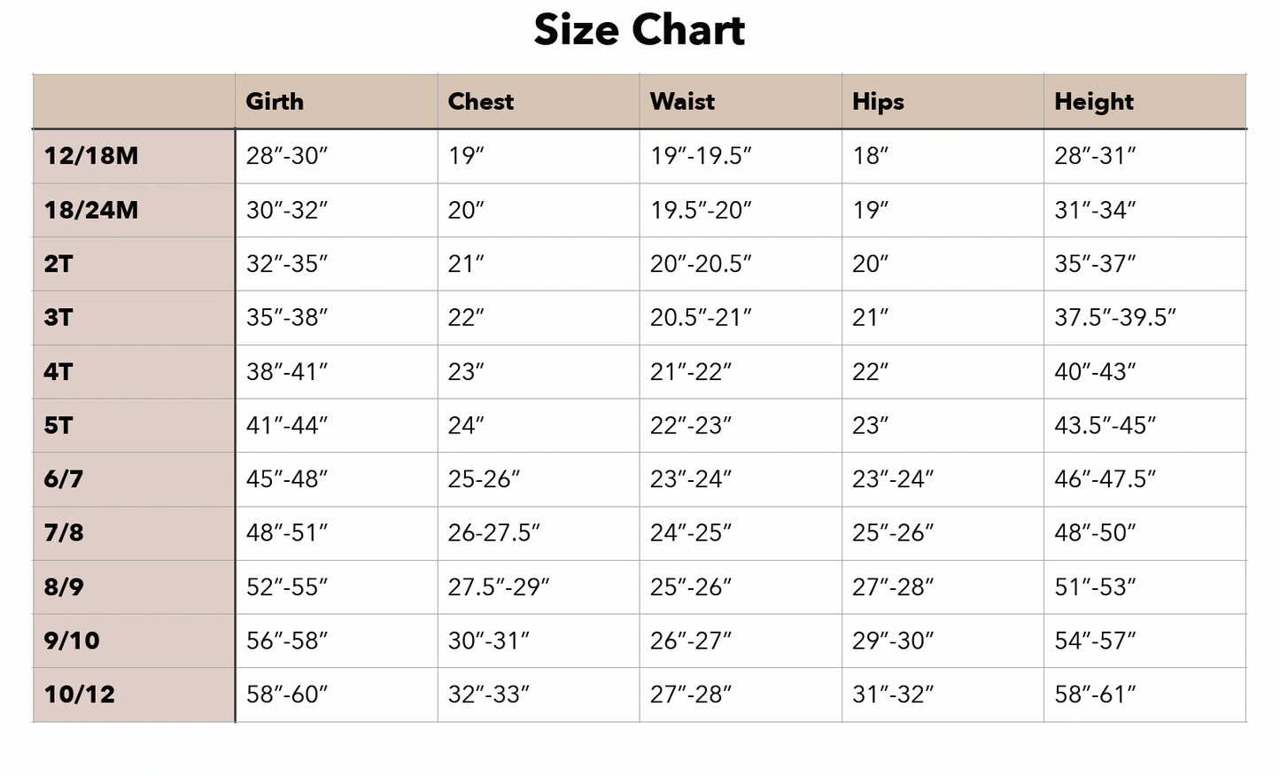Click the Hips column header
1280x776 pixels.
[878, 102]
